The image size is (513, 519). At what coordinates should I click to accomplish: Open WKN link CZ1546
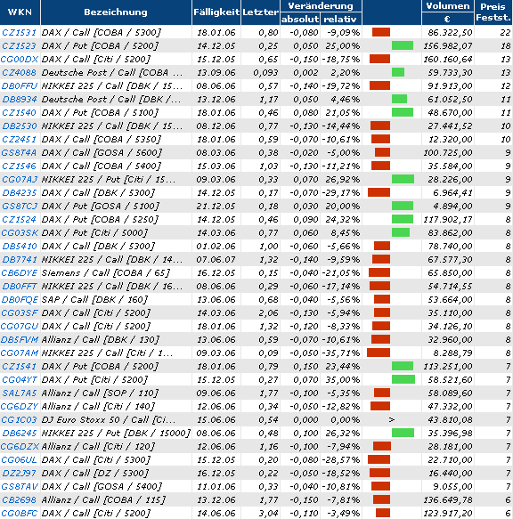click(19, 166)
